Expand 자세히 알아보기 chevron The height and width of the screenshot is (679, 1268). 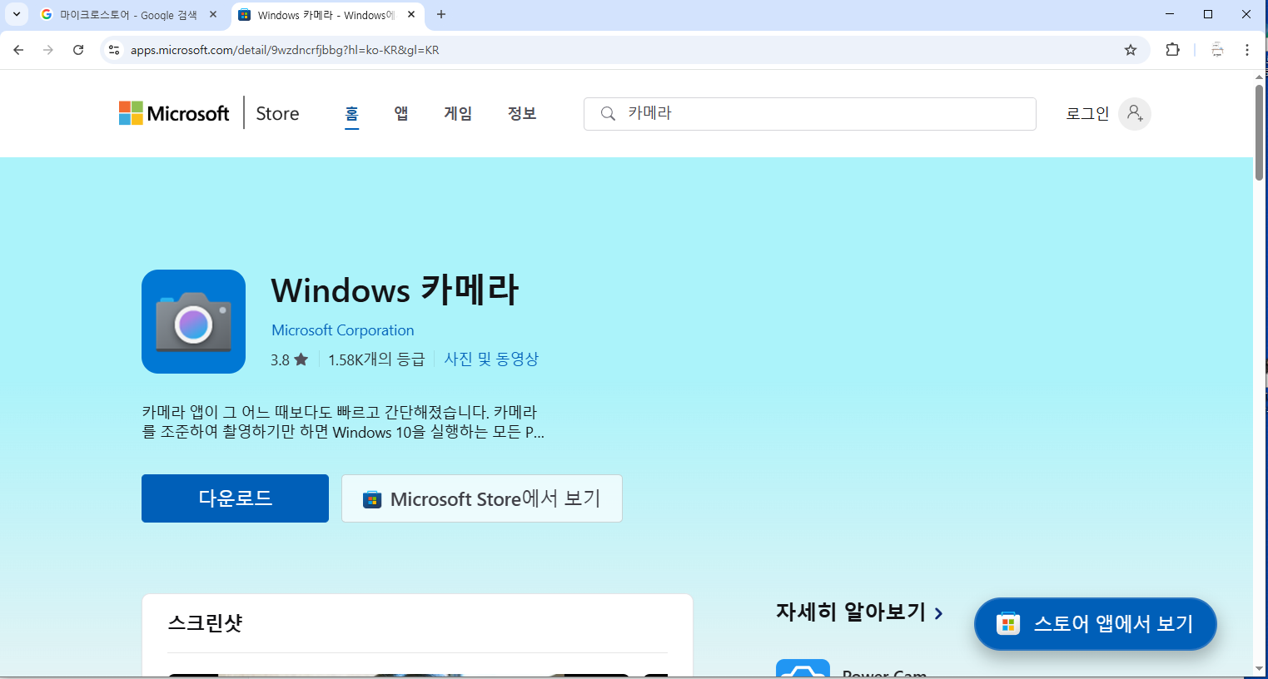click(939, 613)
